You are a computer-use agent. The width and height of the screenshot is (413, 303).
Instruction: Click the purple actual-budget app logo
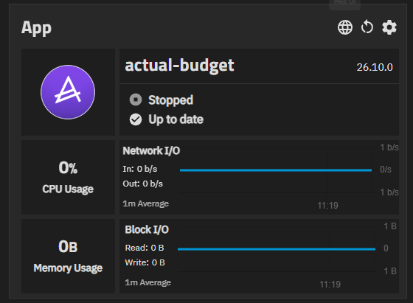(68, 92)
